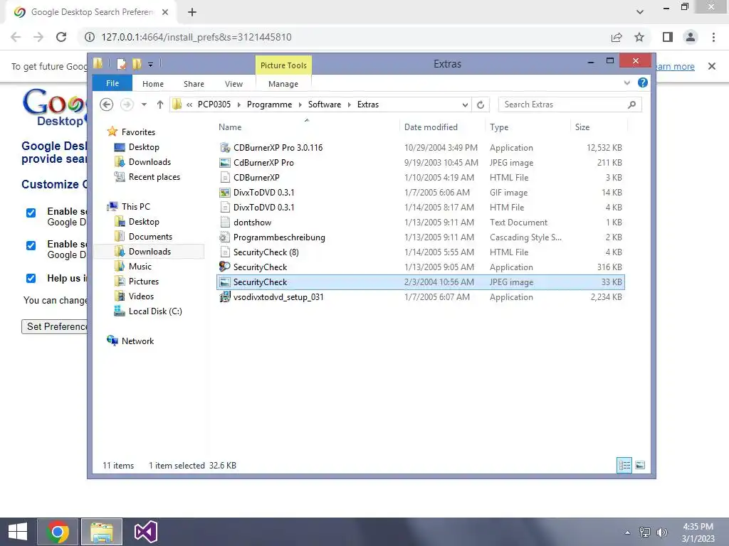The width and height of the screenshot is (729, 546).
Task: Select the dontshow text document icon
Action: tap(225, 223)
